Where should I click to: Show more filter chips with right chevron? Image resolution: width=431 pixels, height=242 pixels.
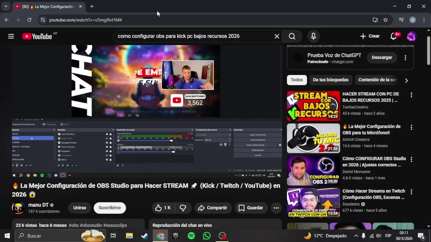(406, 81)
